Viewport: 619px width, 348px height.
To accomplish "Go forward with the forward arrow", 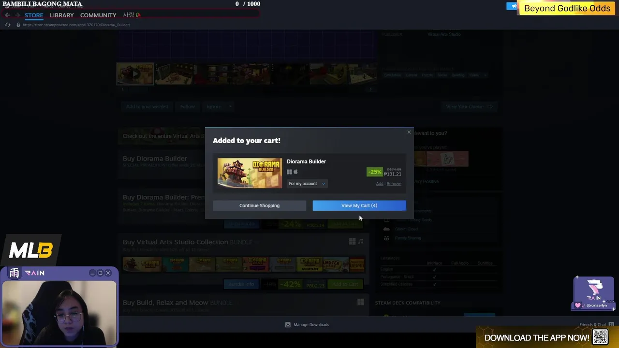I will [17, 15].
